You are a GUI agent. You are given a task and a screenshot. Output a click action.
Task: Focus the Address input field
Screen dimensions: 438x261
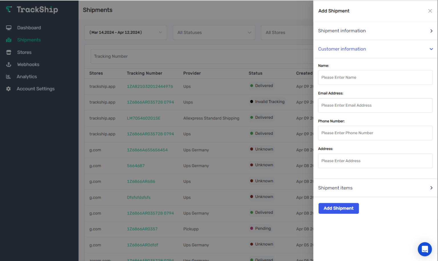(x=375, y=161)
